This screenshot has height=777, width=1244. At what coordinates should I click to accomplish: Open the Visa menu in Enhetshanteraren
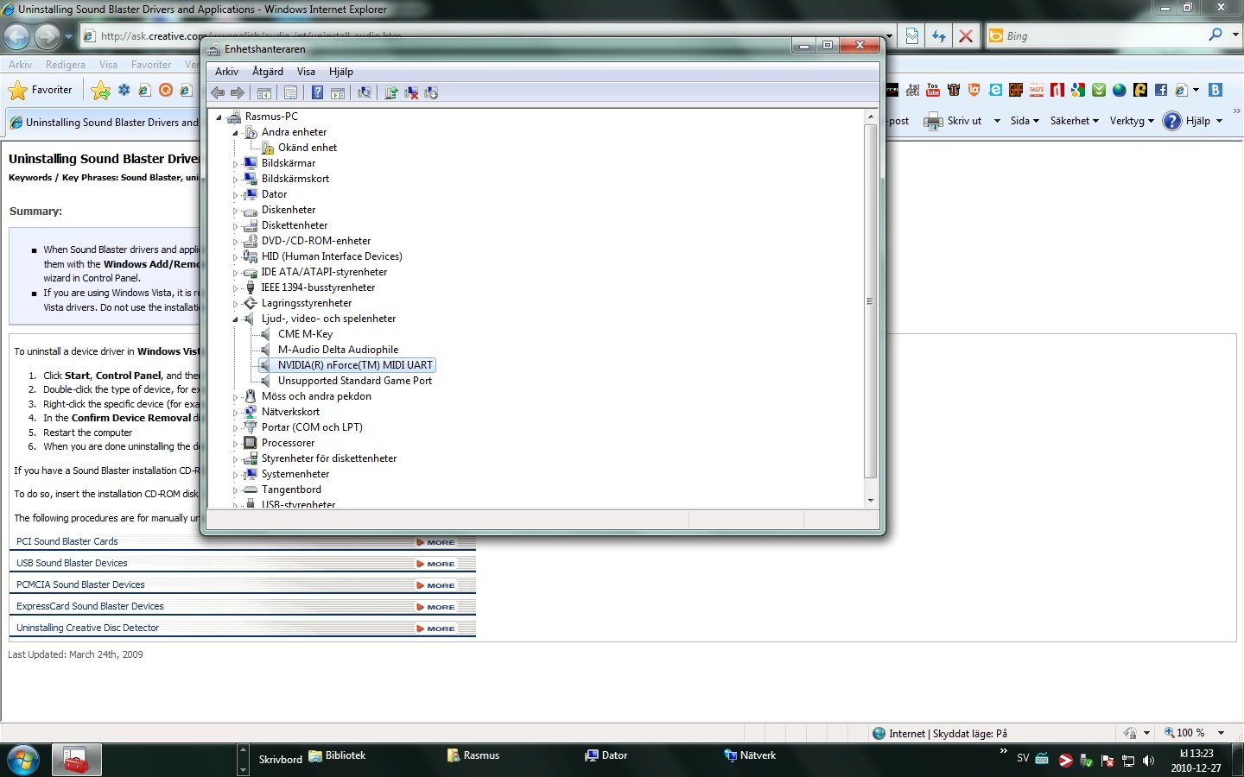[x=306, y=72]
